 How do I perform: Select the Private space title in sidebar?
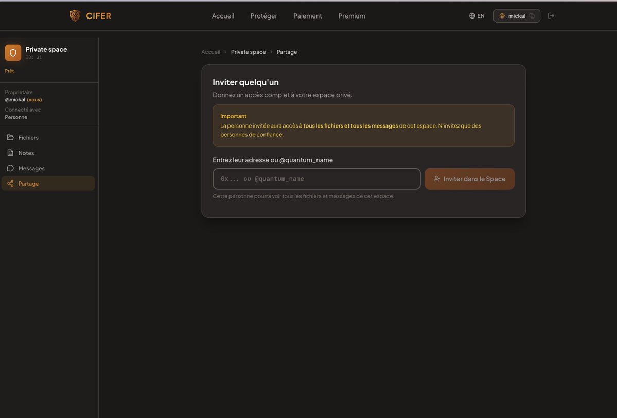tap(46, 49)
